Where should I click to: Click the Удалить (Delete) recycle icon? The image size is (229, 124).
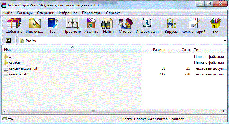91,23
